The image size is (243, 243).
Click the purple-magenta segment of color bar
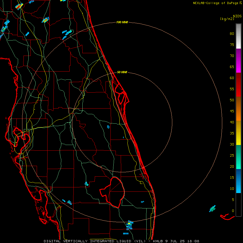[x=238, y=60]
